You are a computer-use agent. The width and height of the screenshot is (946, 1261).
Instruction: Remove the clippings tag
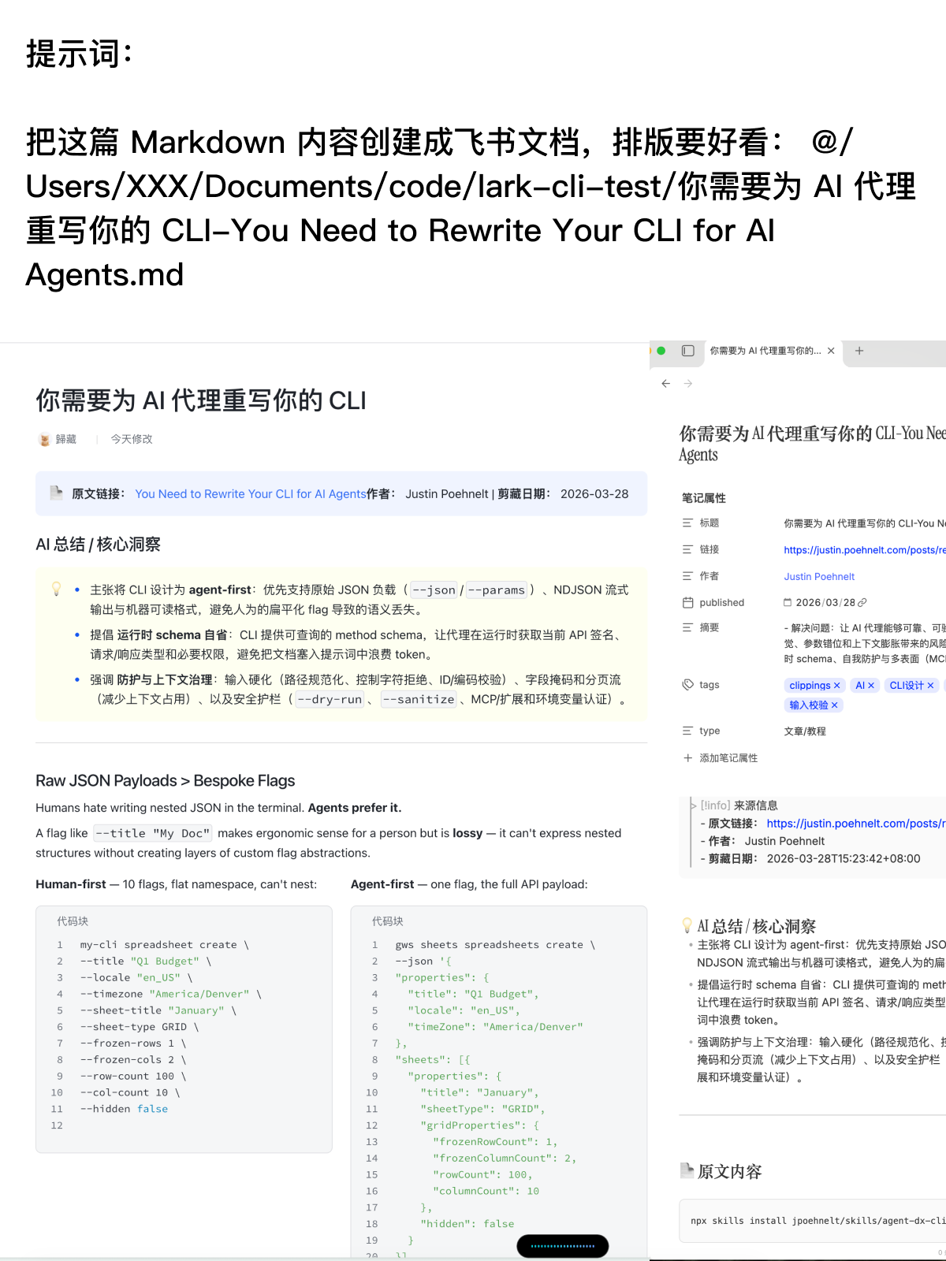tap(836, 686)
